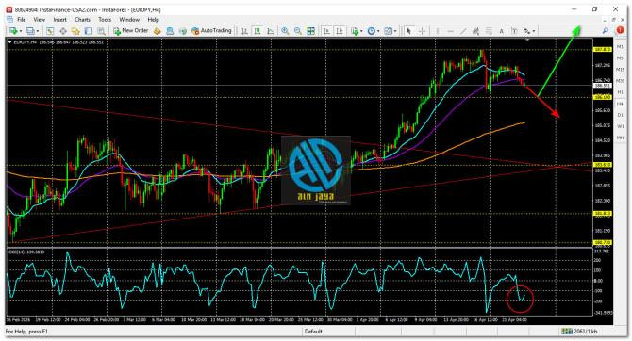Switch chart to H4 timeframe
Screen dimensions: 632x341
(x=620, y=104)
